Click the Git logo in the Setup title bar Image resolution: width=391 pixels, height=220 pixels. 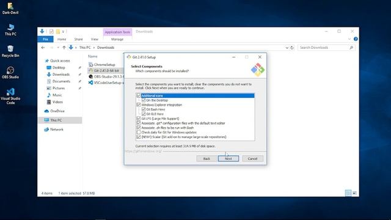pos(129,57)
